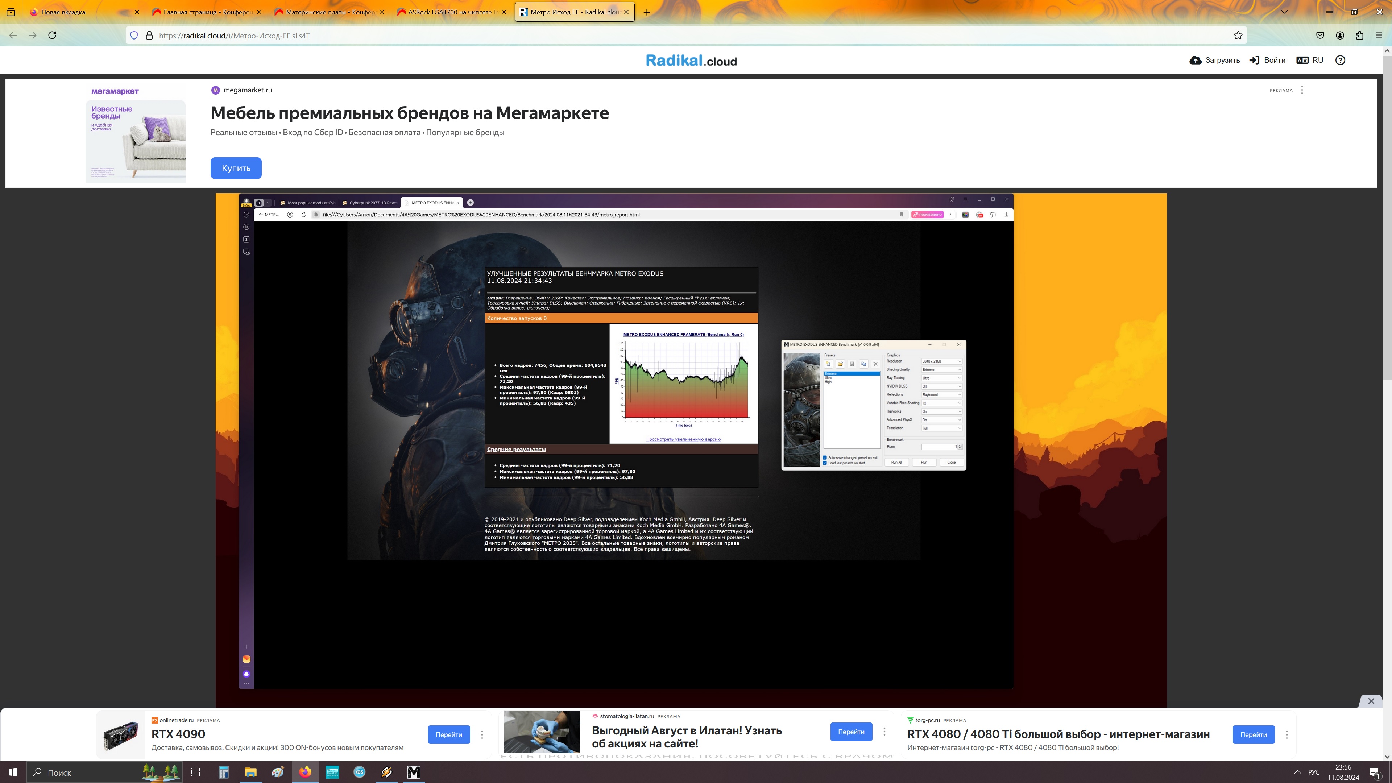This screenshot has width=1392, height=783.
Task: Bookmark page with the star icon
Action: tap(1238, 36)
